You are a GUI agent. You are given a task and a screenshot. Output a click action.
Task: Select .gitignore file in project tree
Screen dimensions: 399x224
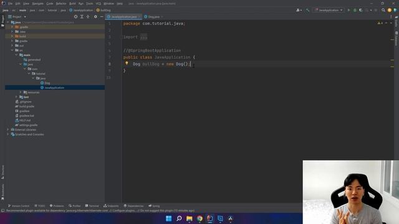click(x=24, y=101)
